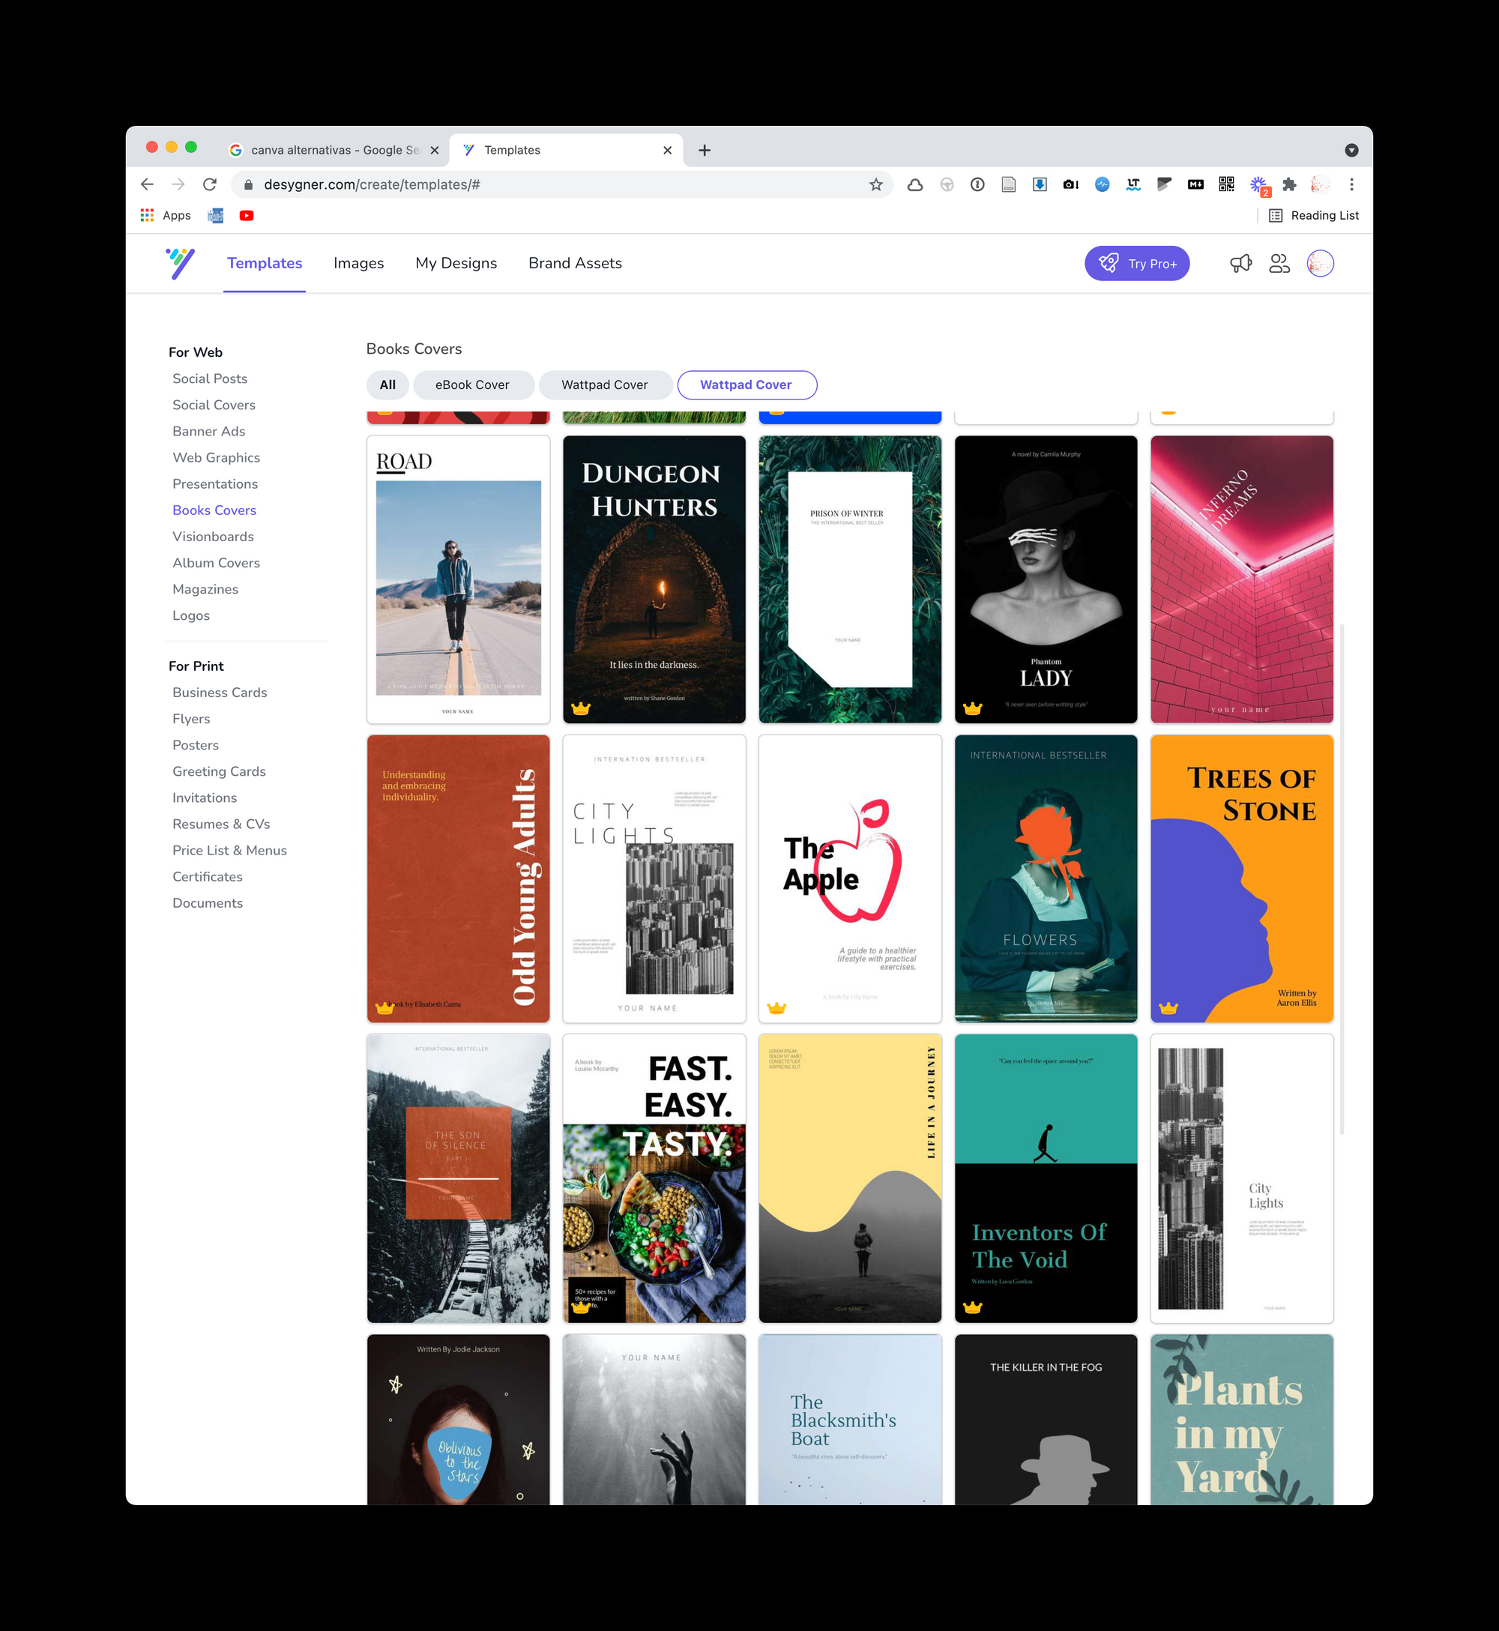
Task: Select the grey Wattpad Cover chip
Action: point(605,385)
